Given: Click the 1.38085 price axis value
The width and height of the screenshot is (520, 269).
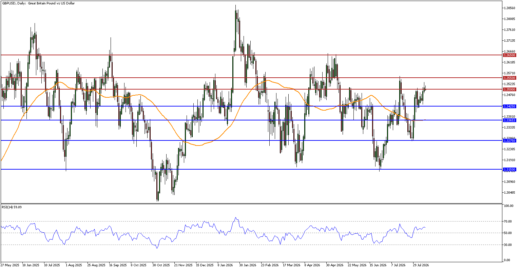Looking at the screenshot, I should (x=510, y=19).
